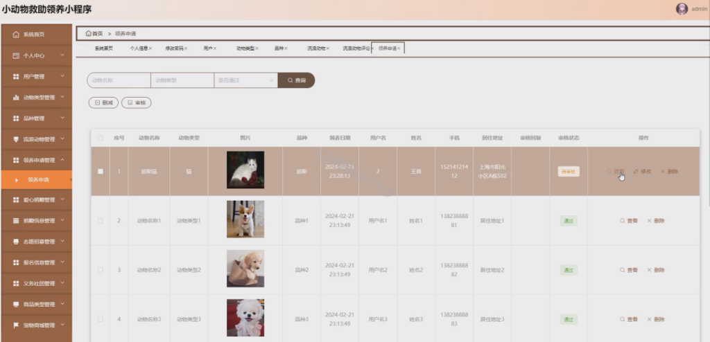The image size is (710, 342).
Task: Expand the 动物类型管理 sidebar menu
Action: (x=62, y=97)
